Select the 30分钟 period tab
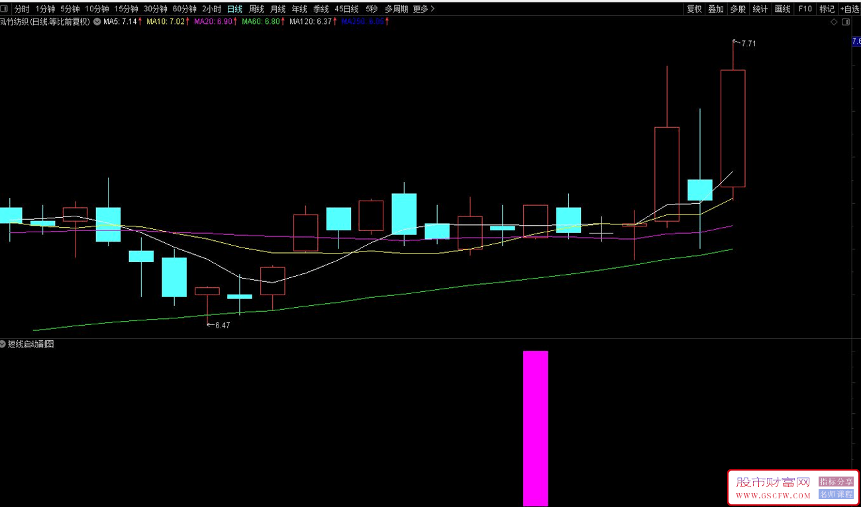861x507 pixels. 155,9
